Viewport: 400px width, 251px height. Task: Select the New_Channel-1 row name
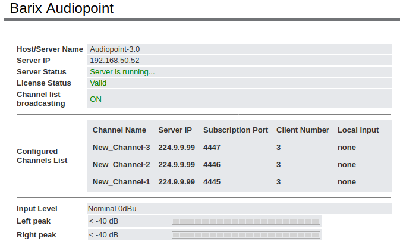(x=121, y=182)
